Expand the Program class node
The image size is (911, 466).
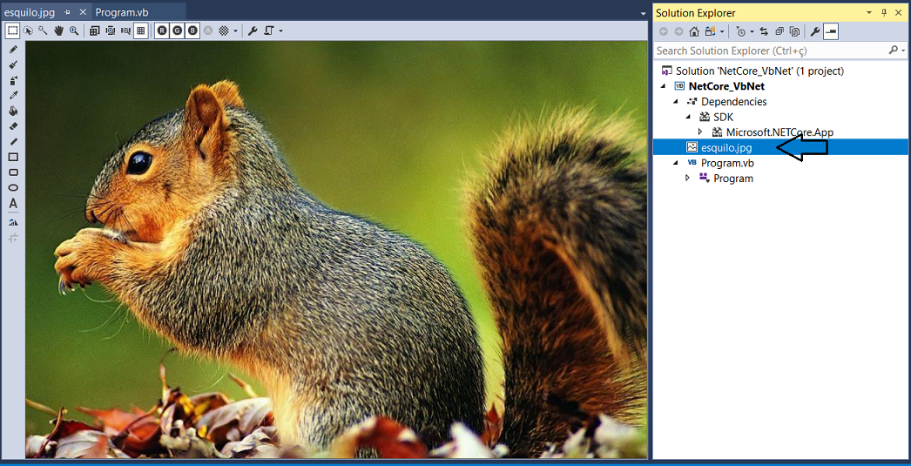[688, 178]
